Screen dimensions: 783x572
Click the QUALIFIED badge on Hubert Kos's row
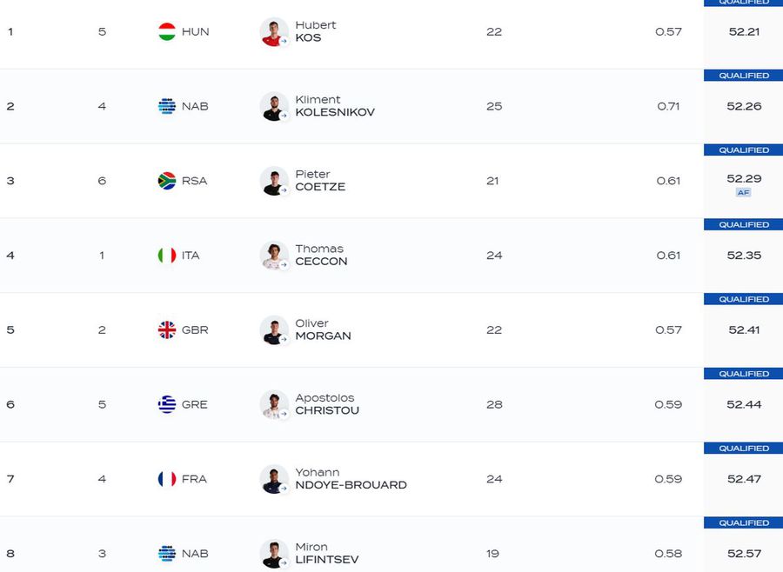point(743,3)
